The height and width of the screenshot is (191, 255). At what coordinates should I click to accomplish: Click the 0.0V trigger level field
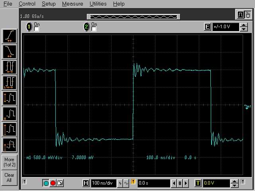click(x=216, y=183)
